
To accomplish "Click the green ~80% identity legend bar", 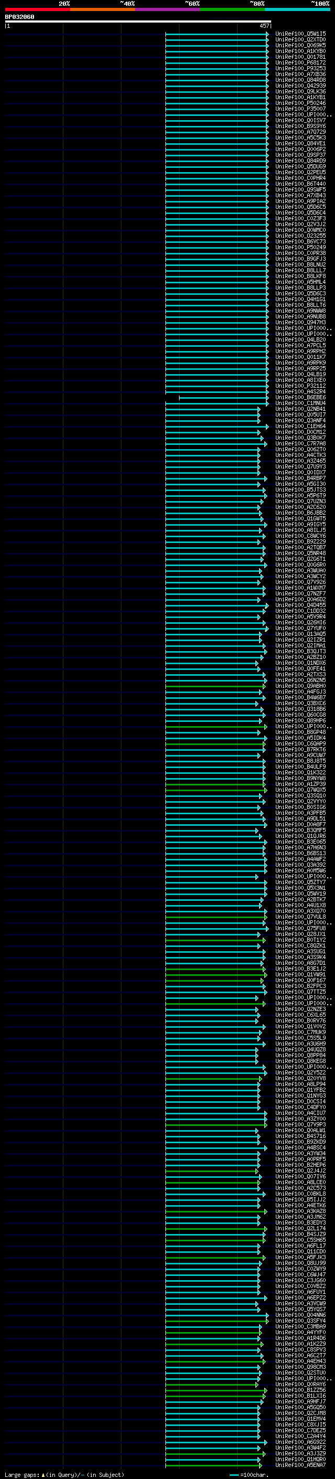I will 232,9.
